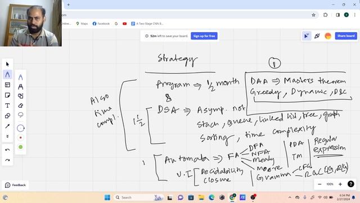Choose the Pen sub-tool in pen panel
The width and height of the screenshot is (360, 203).
[20, 77]
